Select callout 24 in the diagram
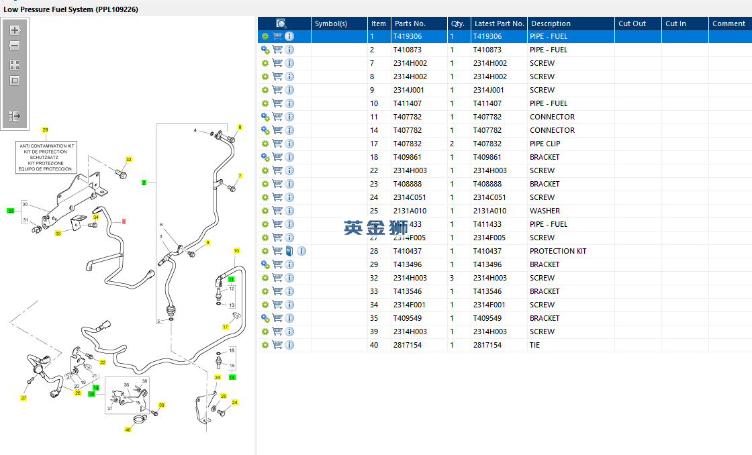The image size is (752, 455). (234, 402)
